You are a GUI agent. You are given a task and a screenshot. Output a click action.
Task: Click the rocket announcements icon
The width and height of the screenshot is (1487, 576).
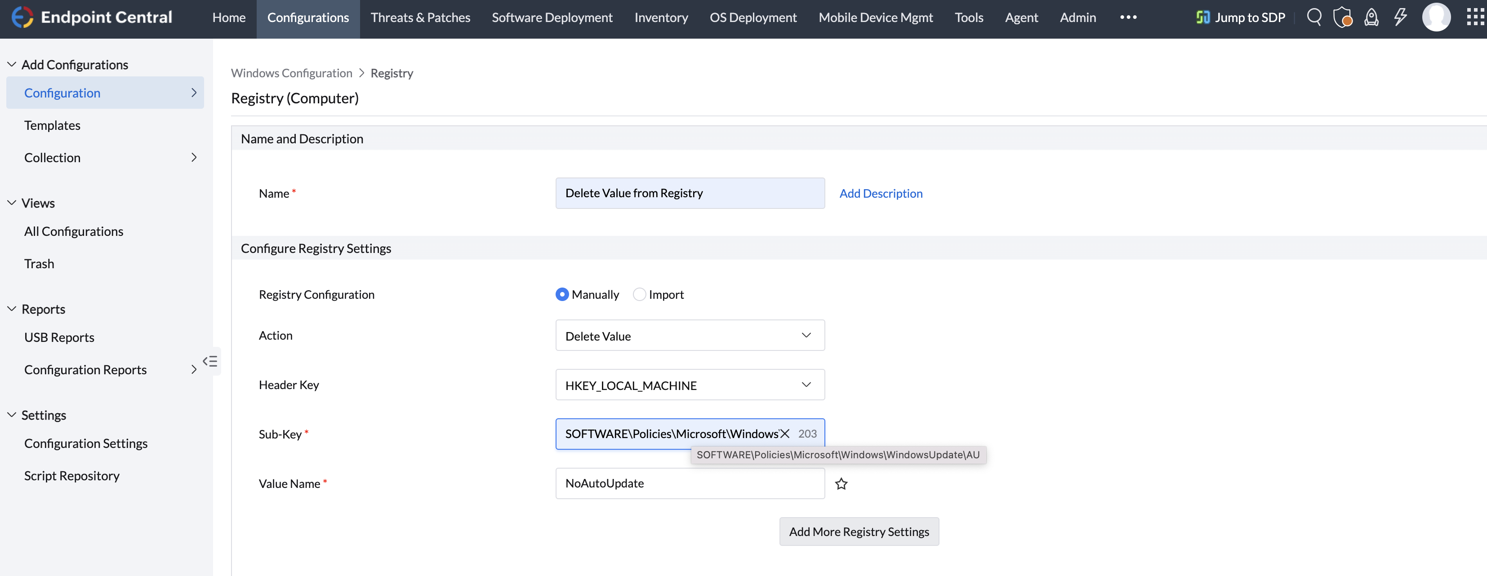pos(1371,18)
